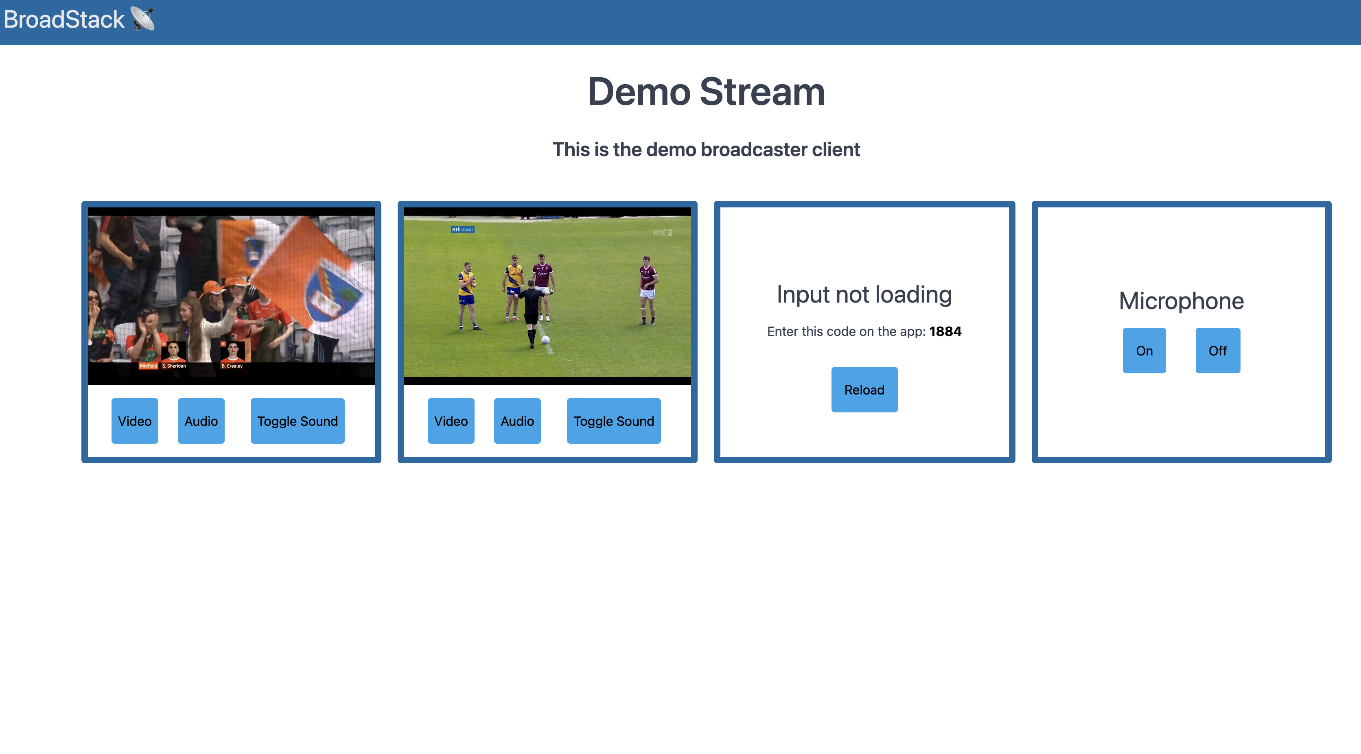Click the Demo Stream heading
1361x754 pixels.
[706, 92]
